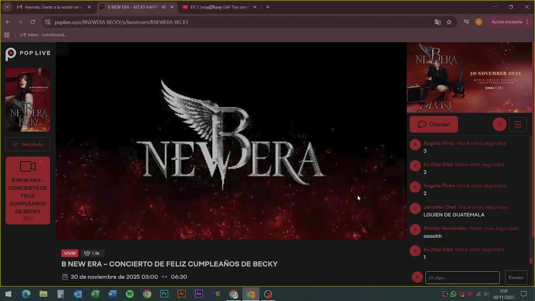Viewport: 535px width, 301px height.
Task: Open a new browser tab
Action: pos(268,7)
